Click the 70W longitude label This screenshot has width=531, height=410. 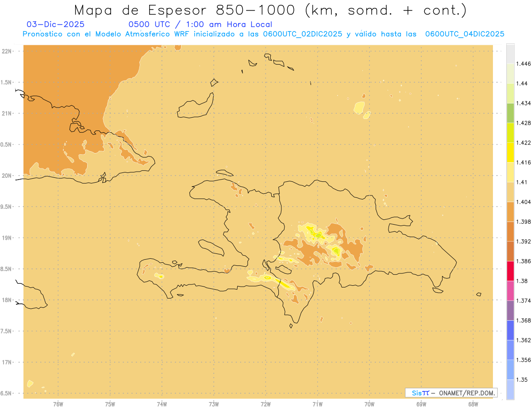click(x=369, y=404)
